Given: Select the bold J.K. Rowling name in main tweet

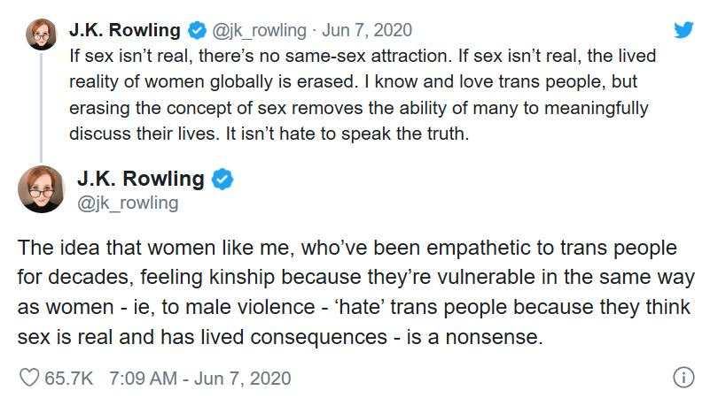Looking at the screenshot, I should [141, 179].
